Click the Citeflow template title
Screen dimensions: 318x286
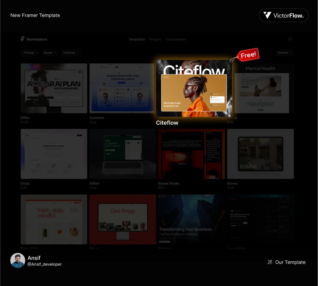coord(167,123)
